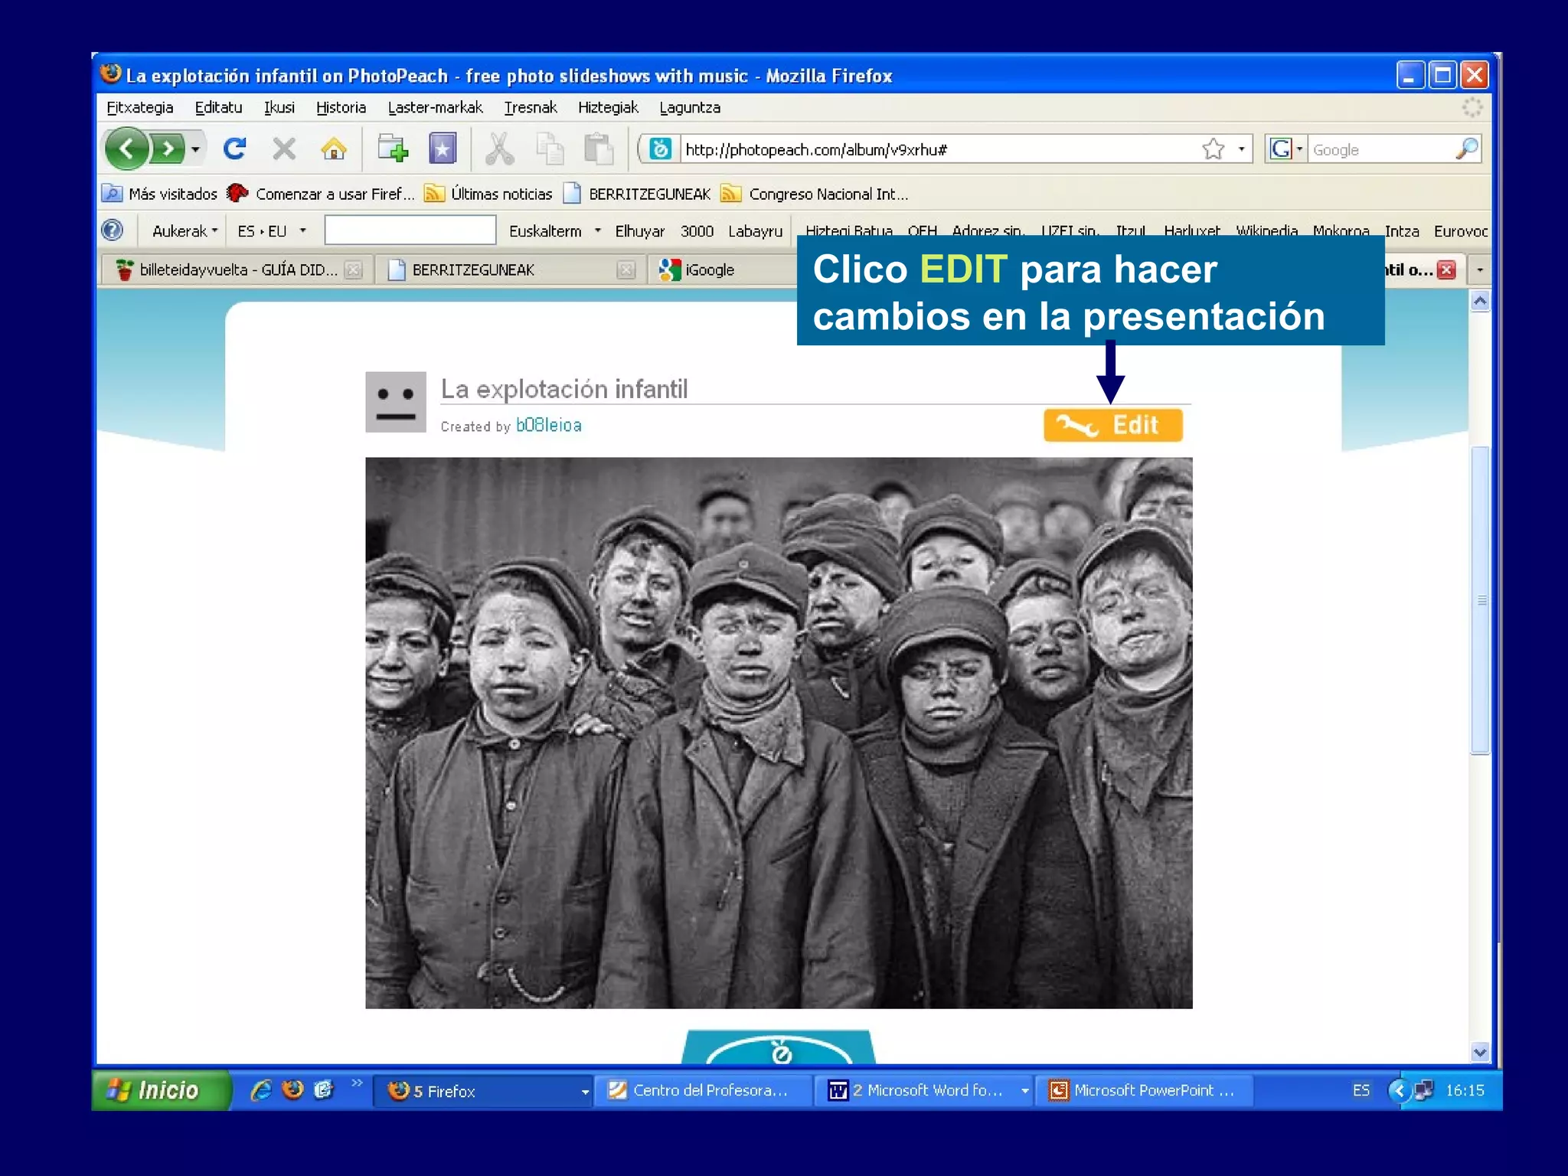Screen dimensions: 1568x1176
Task: Click the PhotoPeach site icon in address bar
Action: [x=661, y=149]
